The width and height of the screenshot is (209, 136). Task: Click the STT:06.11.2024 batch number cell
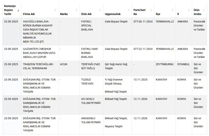pyautogui.click(x=143, y=21)
